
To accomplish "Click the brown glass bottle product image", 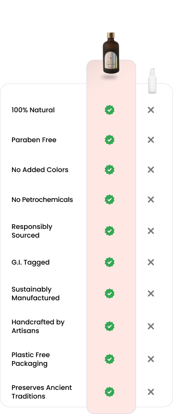I will (111, 53).
